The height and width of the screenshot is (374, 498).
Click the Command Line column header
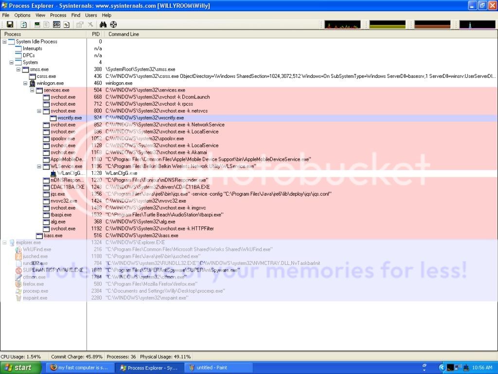point(124,34)
